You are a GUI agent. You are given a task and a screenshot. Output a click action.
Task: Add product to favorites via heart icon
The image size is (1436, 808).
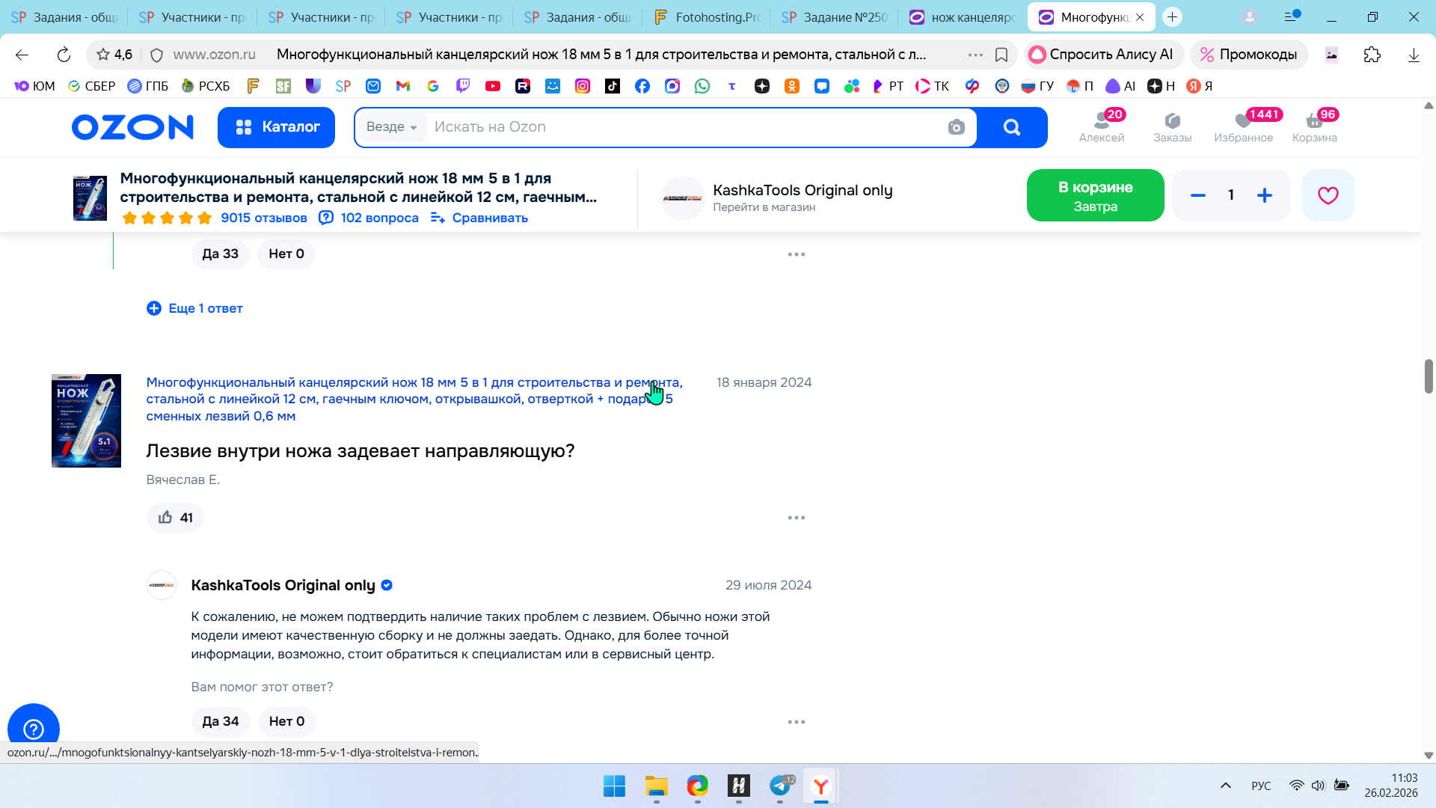(1328, 195)
